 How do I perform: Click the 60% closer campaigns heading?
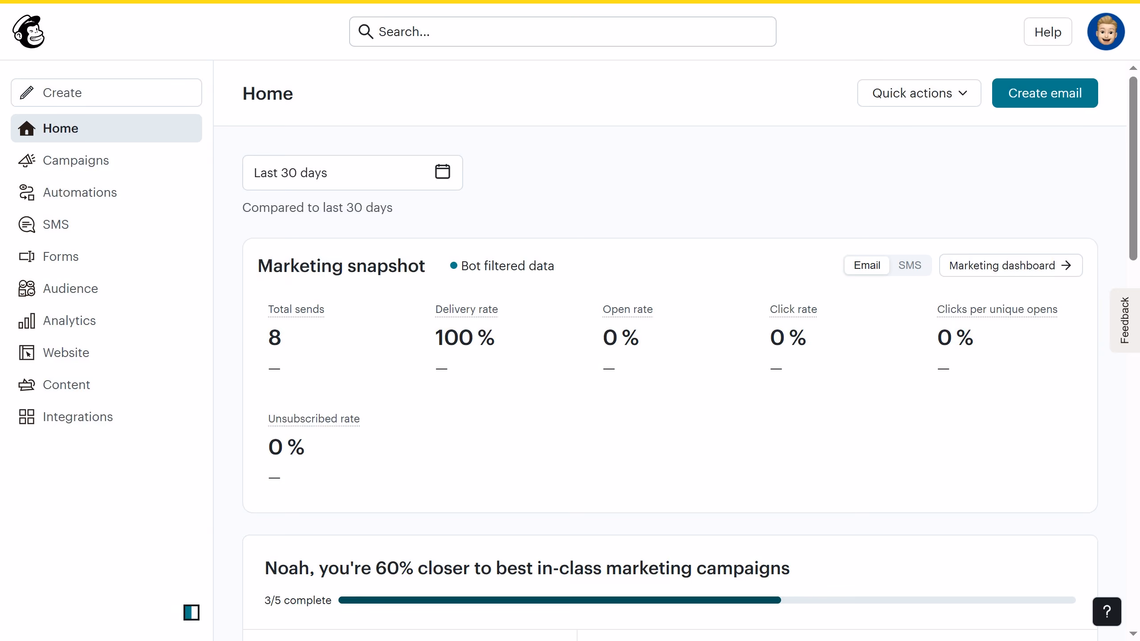pyautogui.click(x=527, y=568)
